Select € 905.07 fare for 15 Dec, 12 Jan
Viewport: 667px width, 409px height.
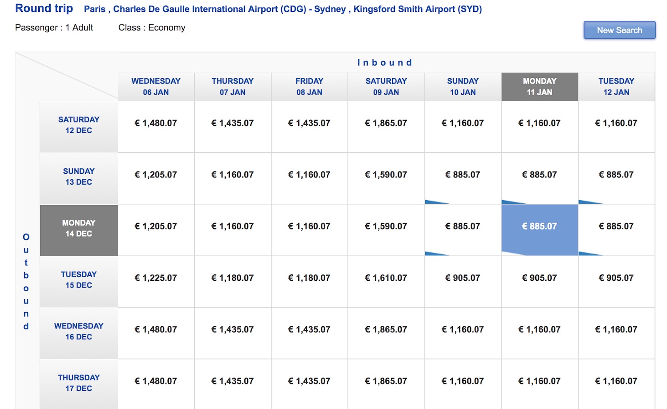(616, 282)
